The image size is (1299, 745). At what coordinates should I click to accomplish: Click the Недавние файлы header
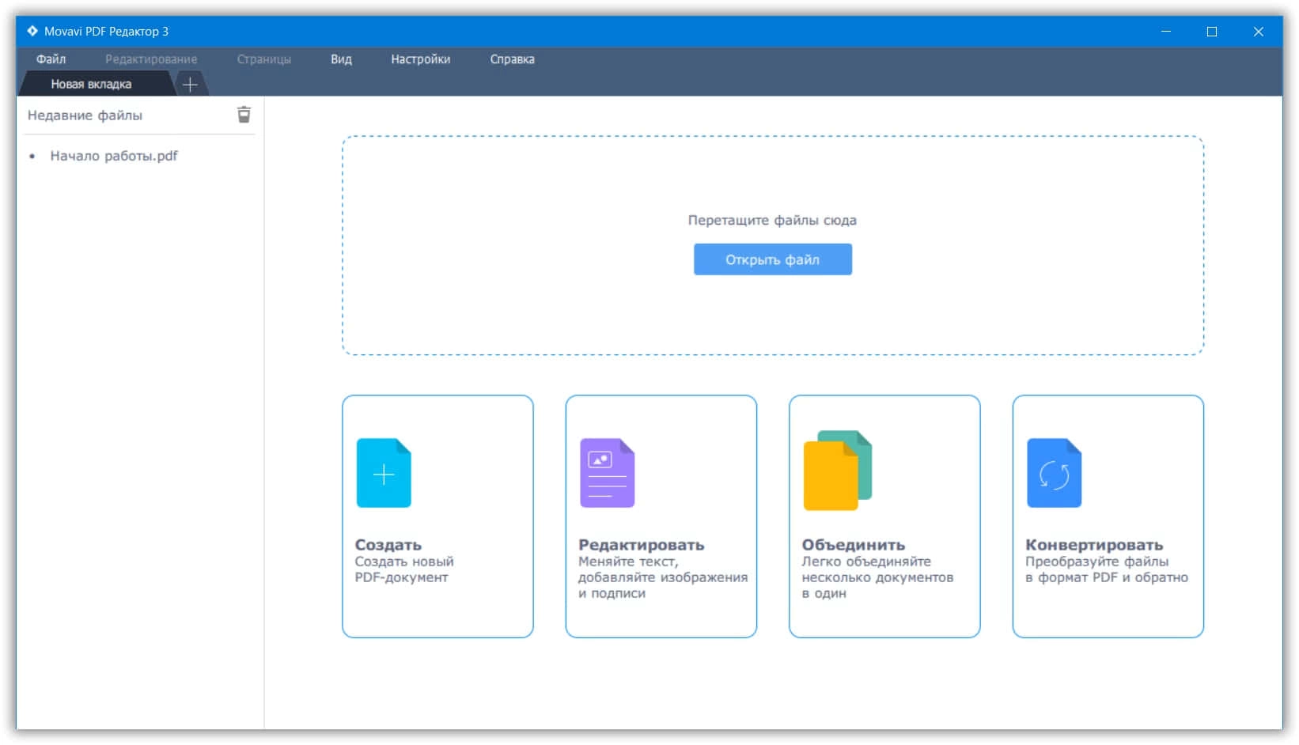click(x=85, y=115)
